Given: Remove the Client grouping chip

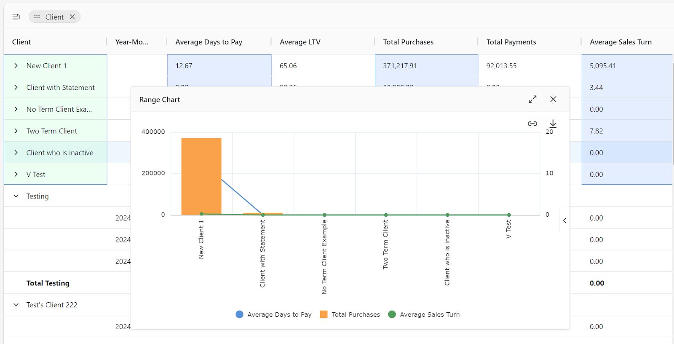Looking at the screenshot, I should [72, 17].
